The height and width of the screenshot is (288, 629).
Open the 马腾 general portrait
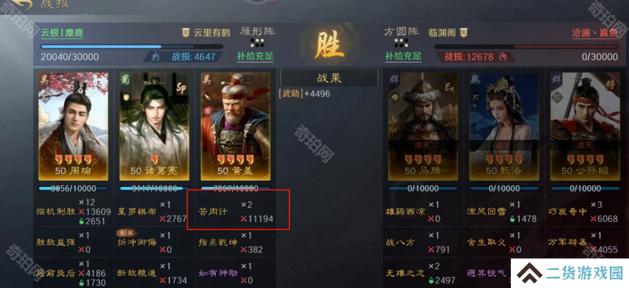click(x=422, y=126)
